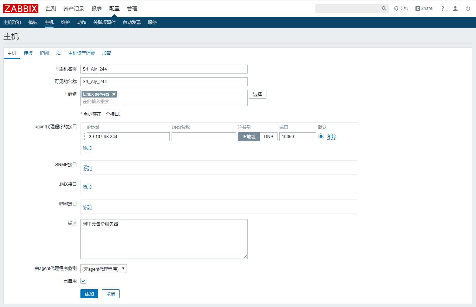
Task: Go to 自动发现 submenu
Action: click(132, 23)
